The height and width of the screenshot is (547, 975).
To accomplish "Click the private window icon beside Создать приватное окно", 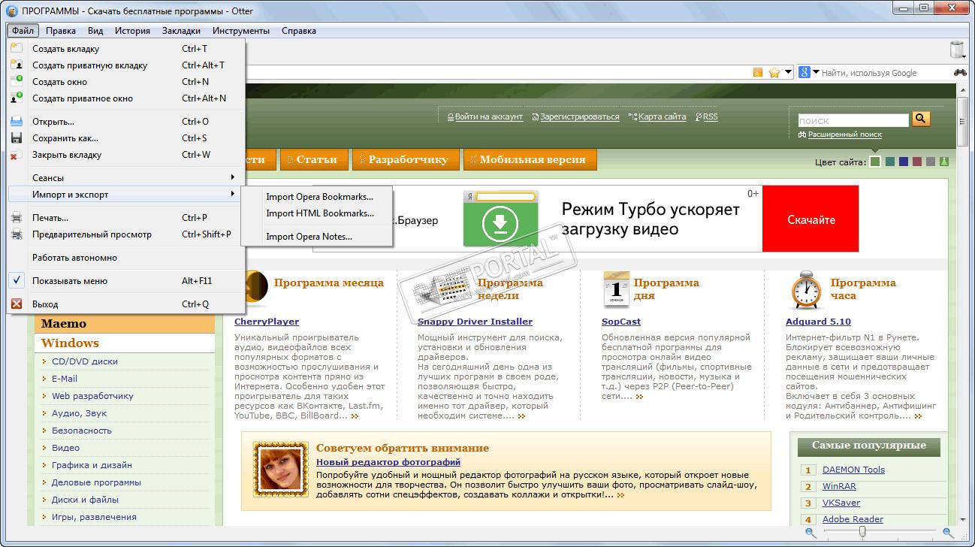I will coord(16,98).
